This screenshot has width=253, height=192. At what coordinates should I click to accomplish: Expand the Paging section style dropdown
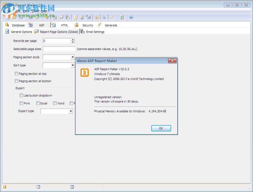tap(73, 57)
